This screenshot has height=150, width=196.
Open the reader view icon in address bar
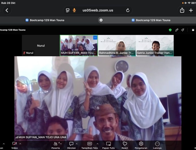67,10
